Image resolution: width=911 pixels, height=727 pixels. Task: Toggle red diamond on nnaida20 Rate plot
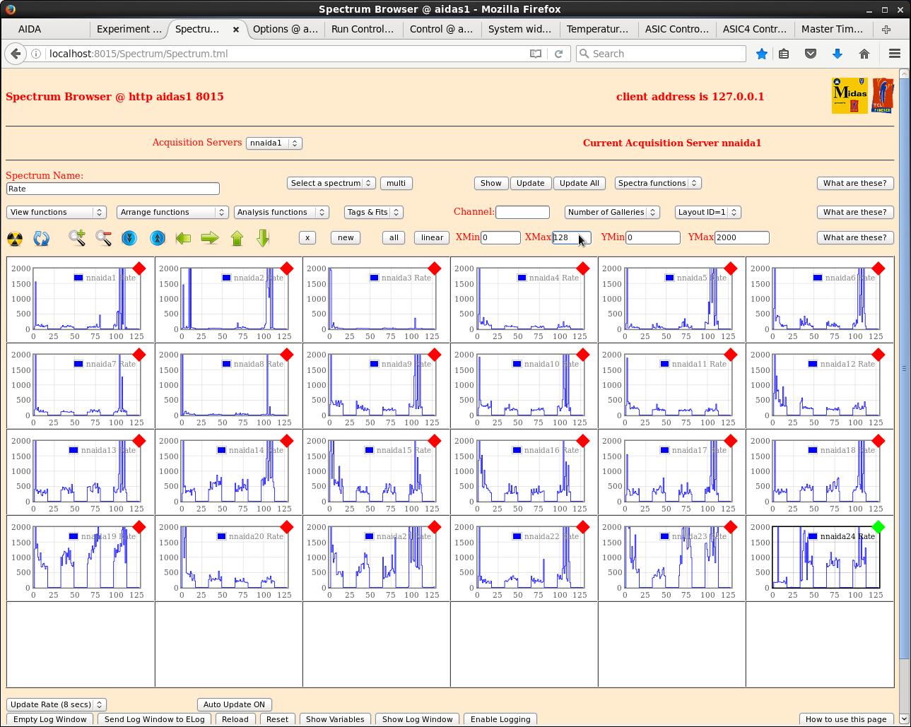point(287,526)
